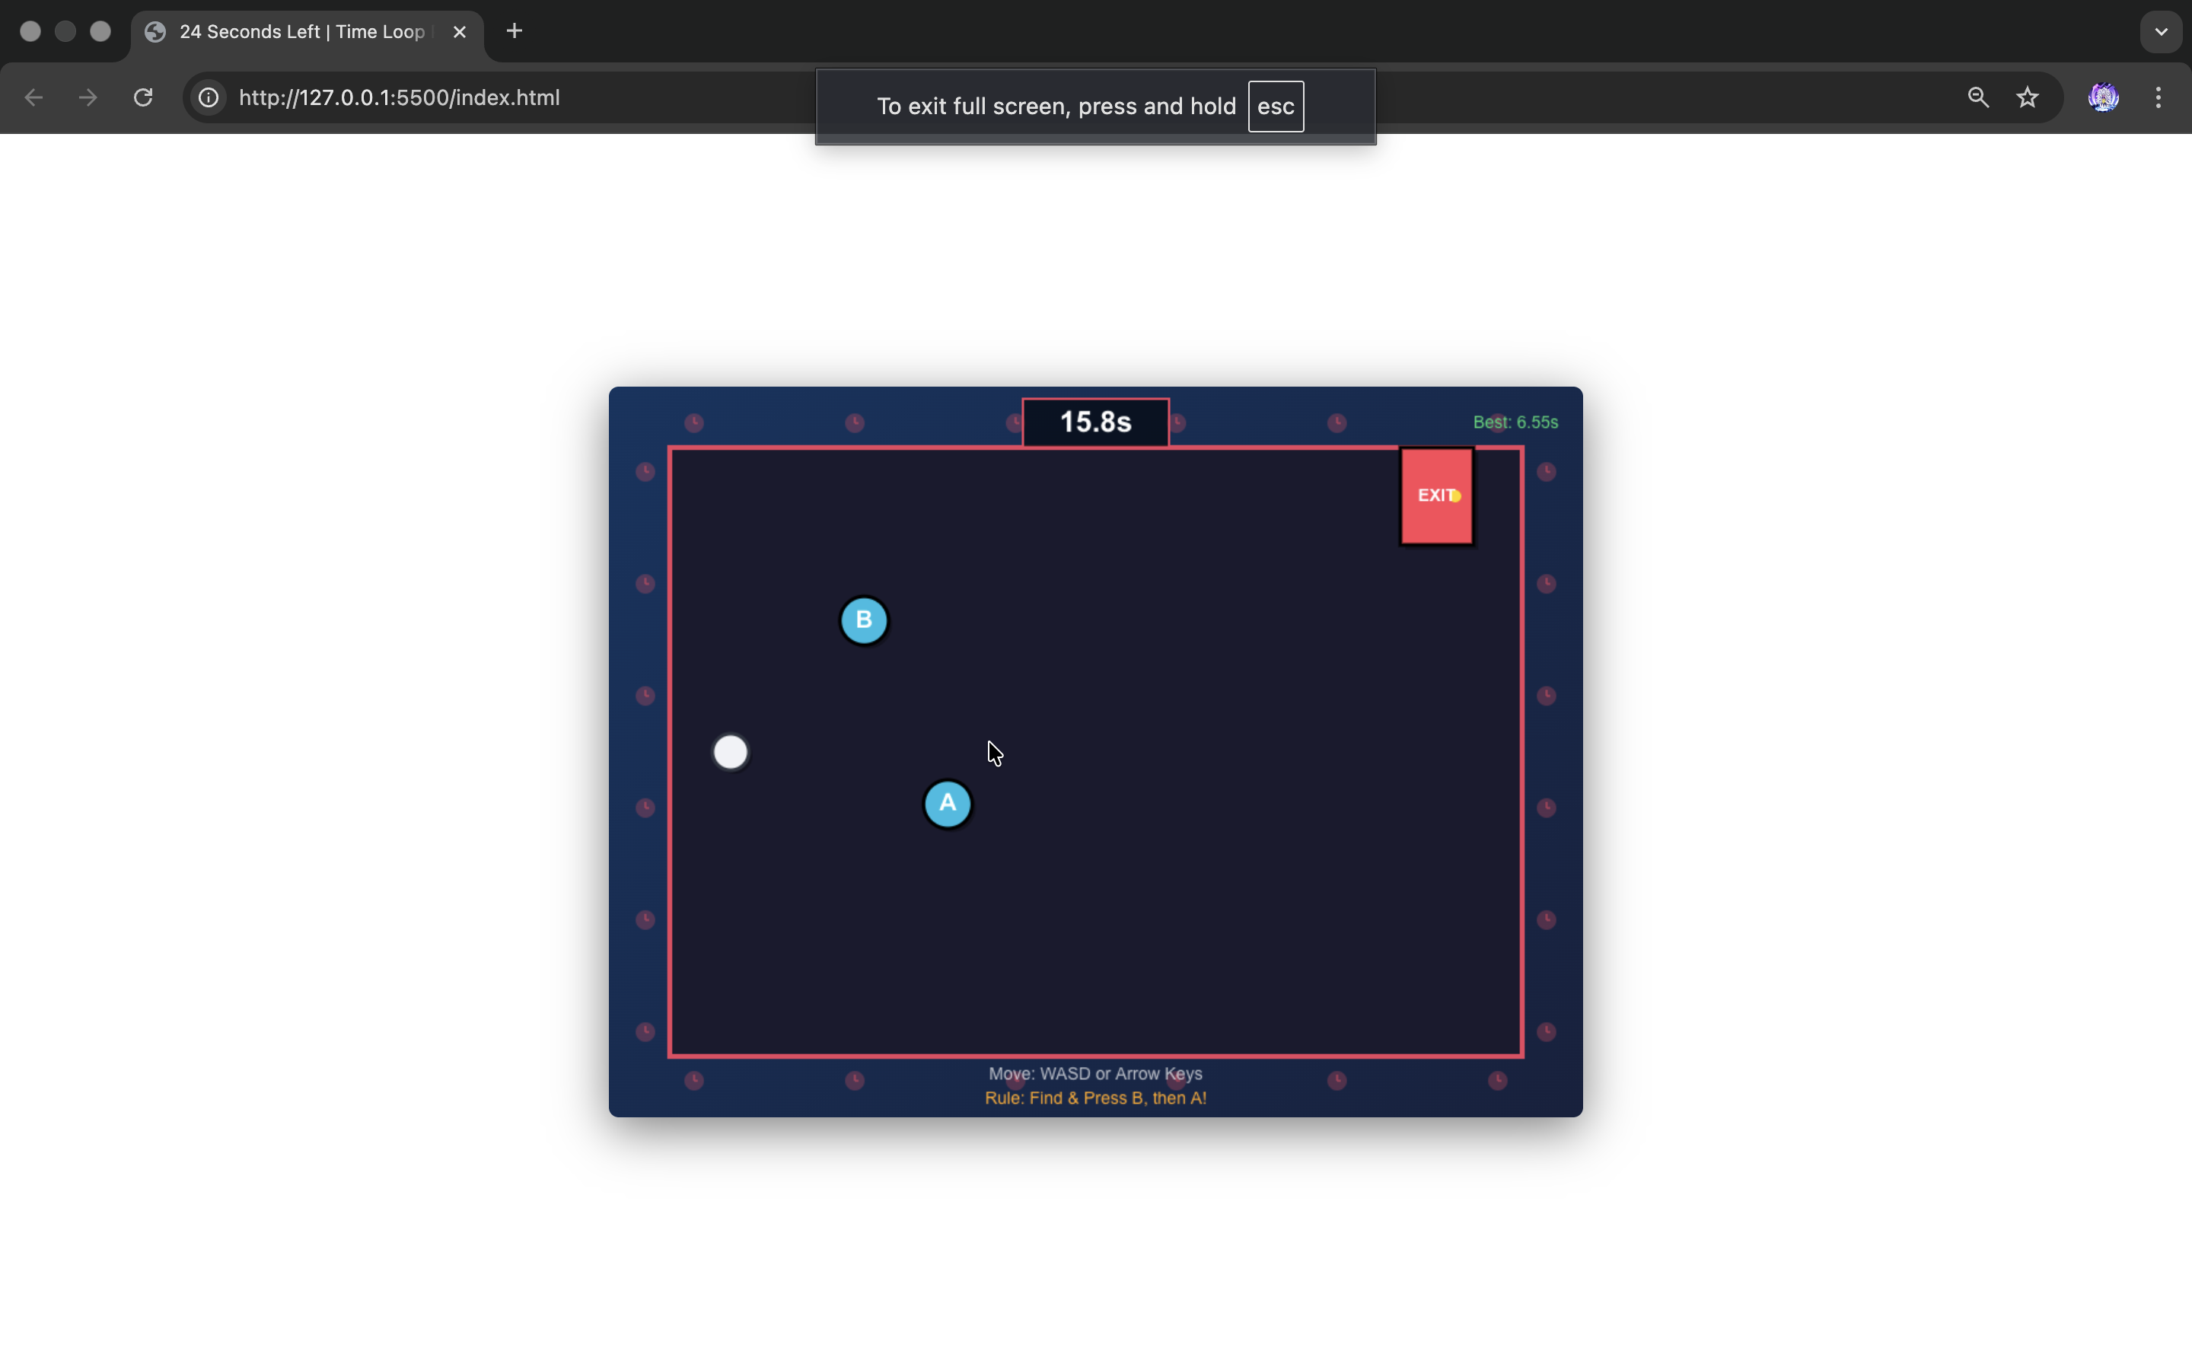Close the 24 Seconds Left tab
Image resolution: width=2192 pixels, height=1370 pixels.
459,32
